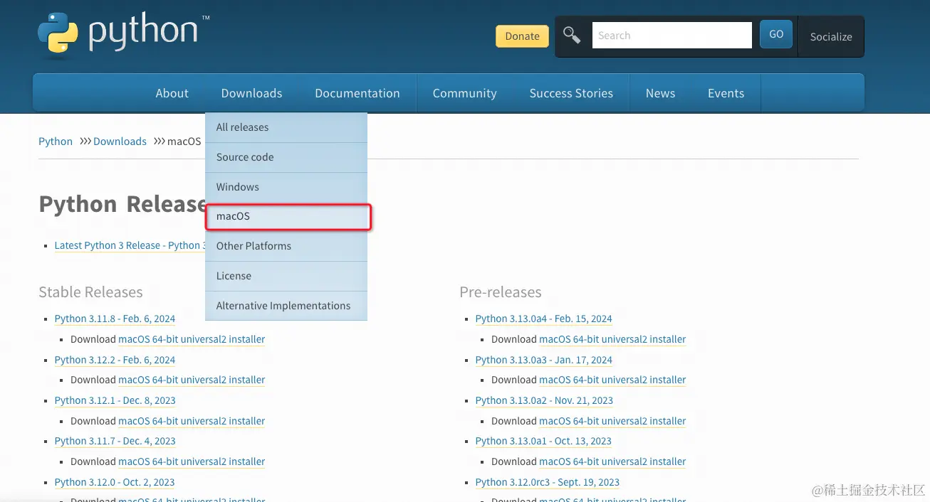Select macOS in Downloads dropdown
This screenshot has height=502, width=930.
pos(288,216)
